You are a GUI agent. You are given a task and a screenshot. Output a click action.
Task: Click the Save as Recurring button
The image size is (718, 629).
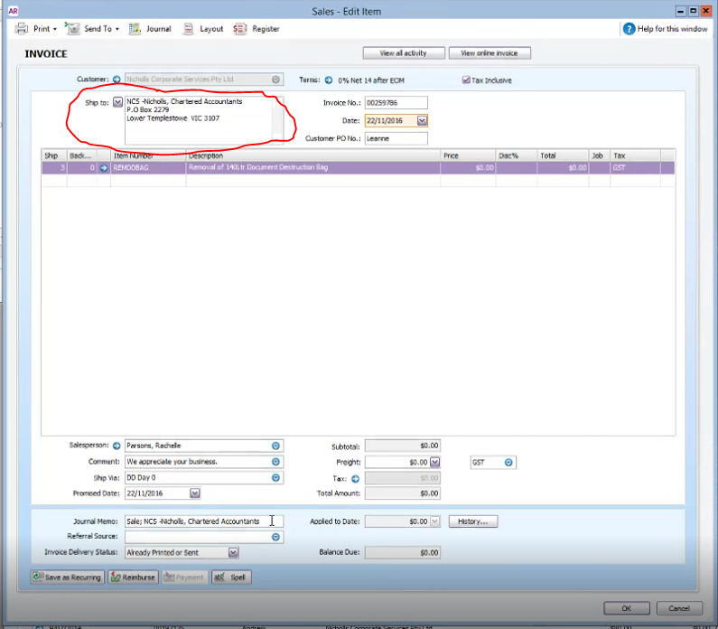point(68,577)
